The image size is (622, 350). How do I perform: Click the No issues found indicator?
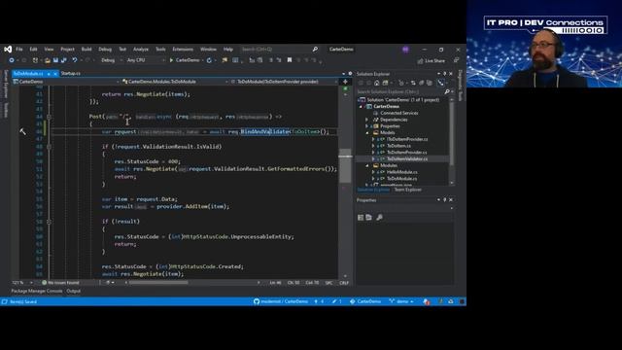[x=61, y=283]
